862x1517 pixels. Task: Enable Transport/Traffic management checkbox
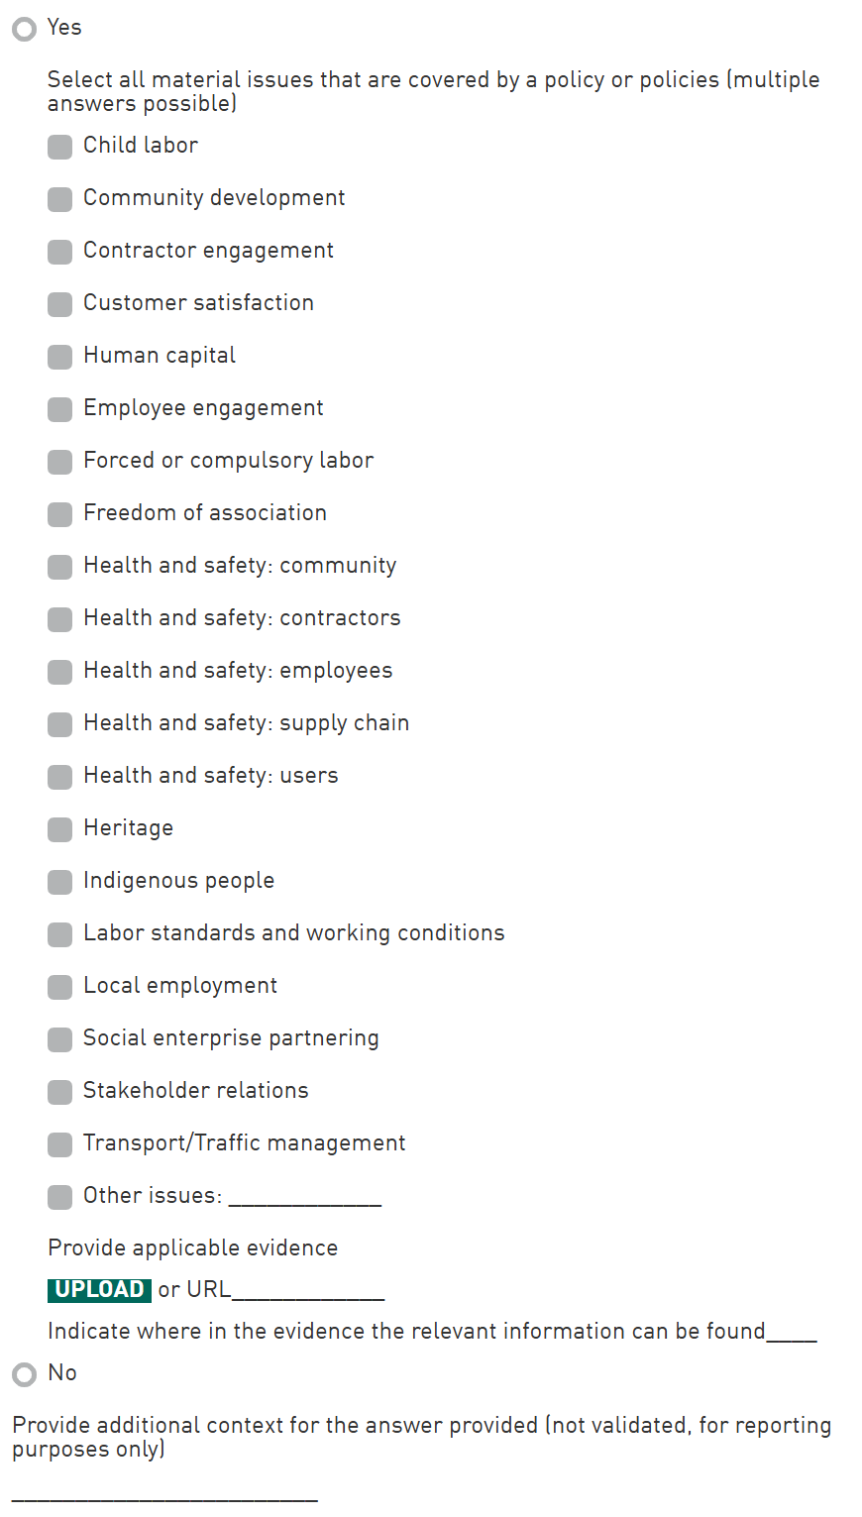pyautogui.click(x=60, y=1144)
